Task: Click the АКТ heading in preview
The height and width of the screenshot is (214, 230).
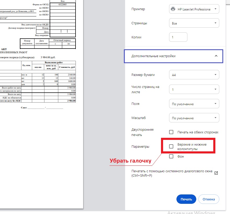Action: click(x=4, y=49)
